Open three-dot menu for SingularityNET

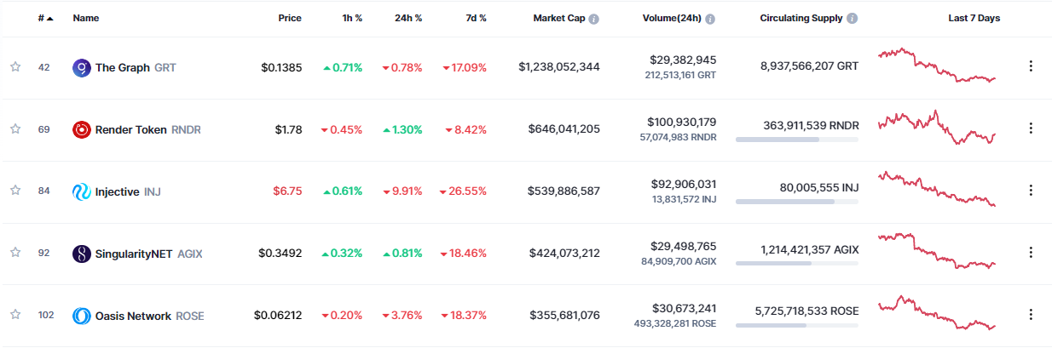coord(1031,253)
